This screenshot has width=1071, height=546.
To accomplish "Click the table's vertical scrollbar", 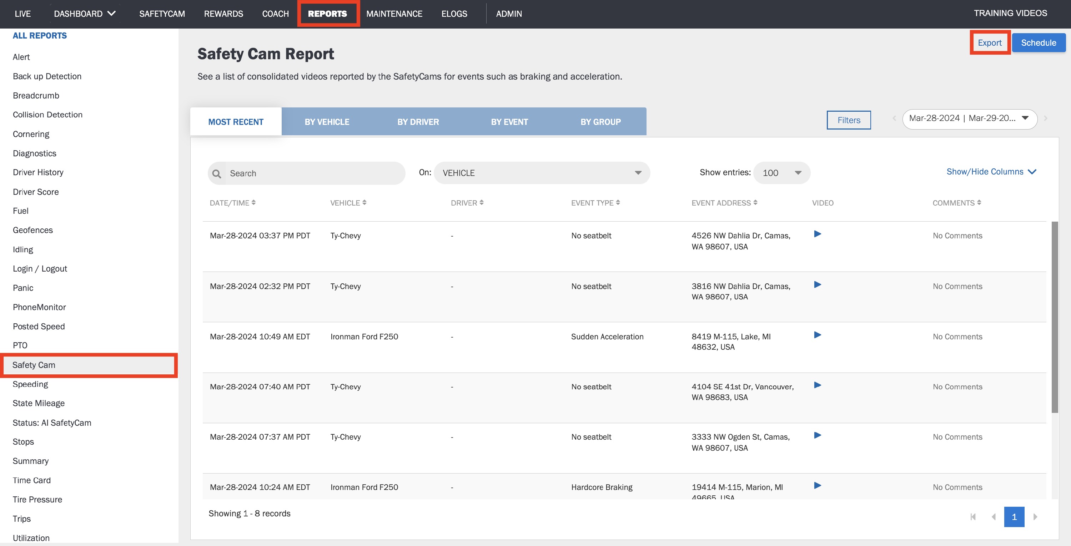I will tap(1055, 318).
